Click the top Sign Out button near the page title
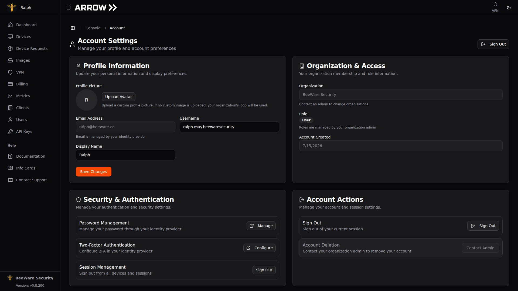 point(493,44)
